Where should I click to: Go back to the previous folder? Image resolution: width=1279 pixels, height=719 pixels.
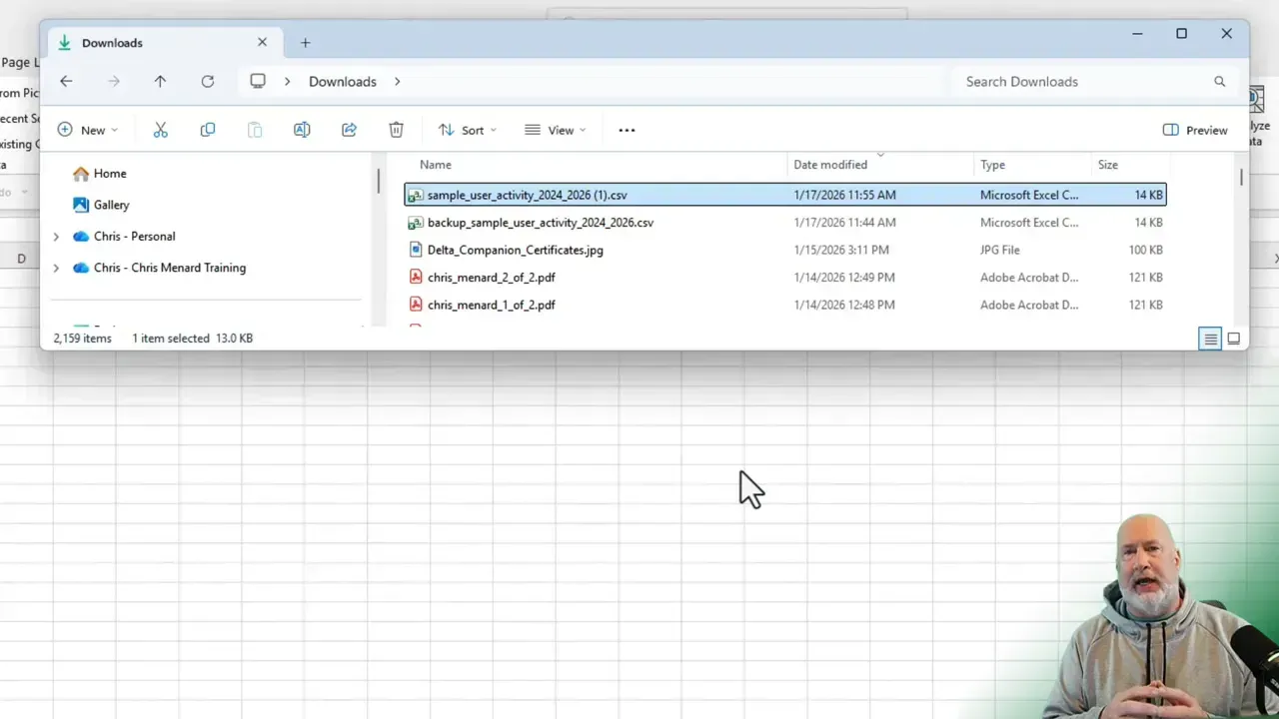coord(66,81)
